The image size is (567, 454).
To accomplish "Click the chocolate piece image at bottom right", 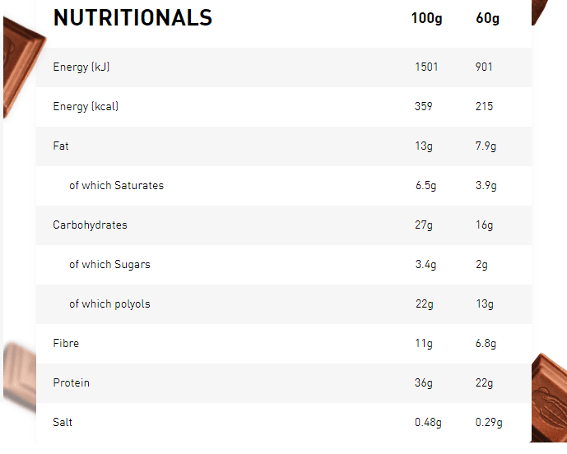I will (549, 397).
